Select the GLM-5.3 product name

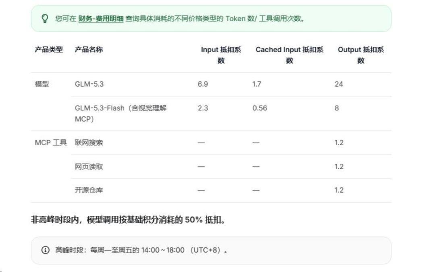(89, 84)
